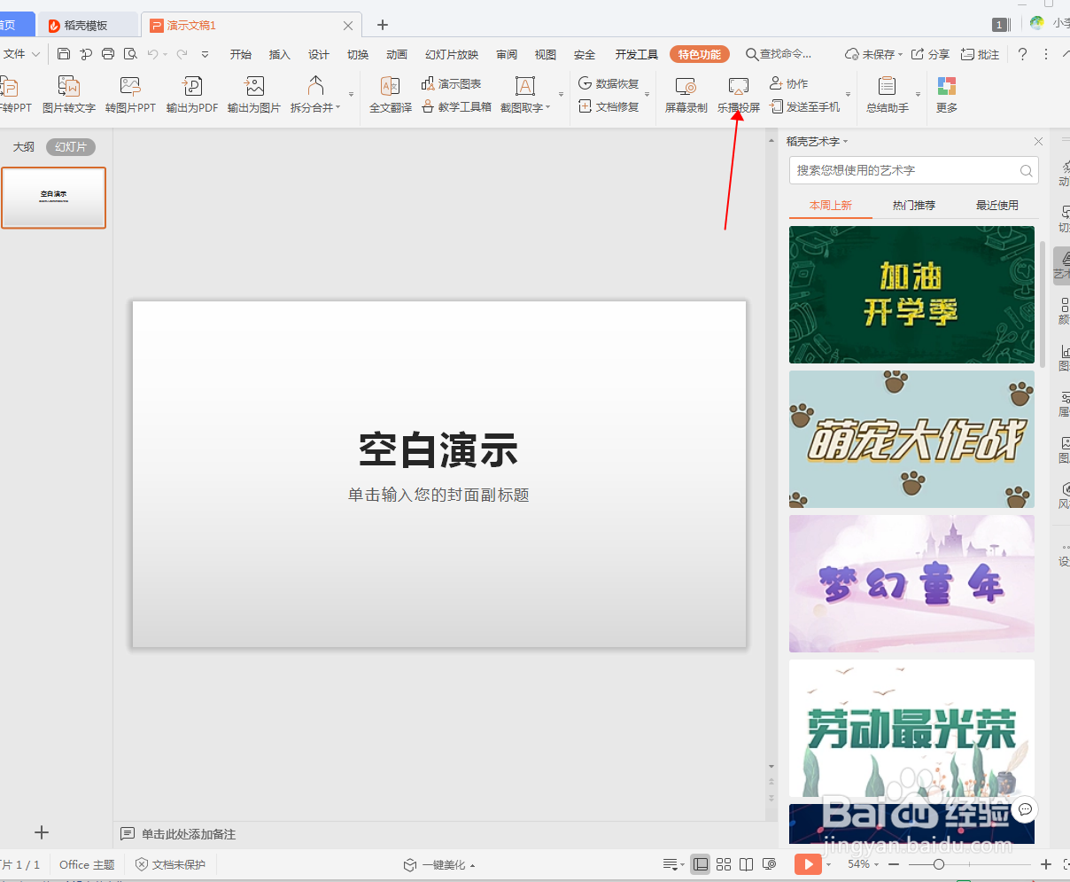Image resolution: width=1070 pixels, height=882 pixels.
Task: Switch to slide sorter view
Action: (724, 863)
